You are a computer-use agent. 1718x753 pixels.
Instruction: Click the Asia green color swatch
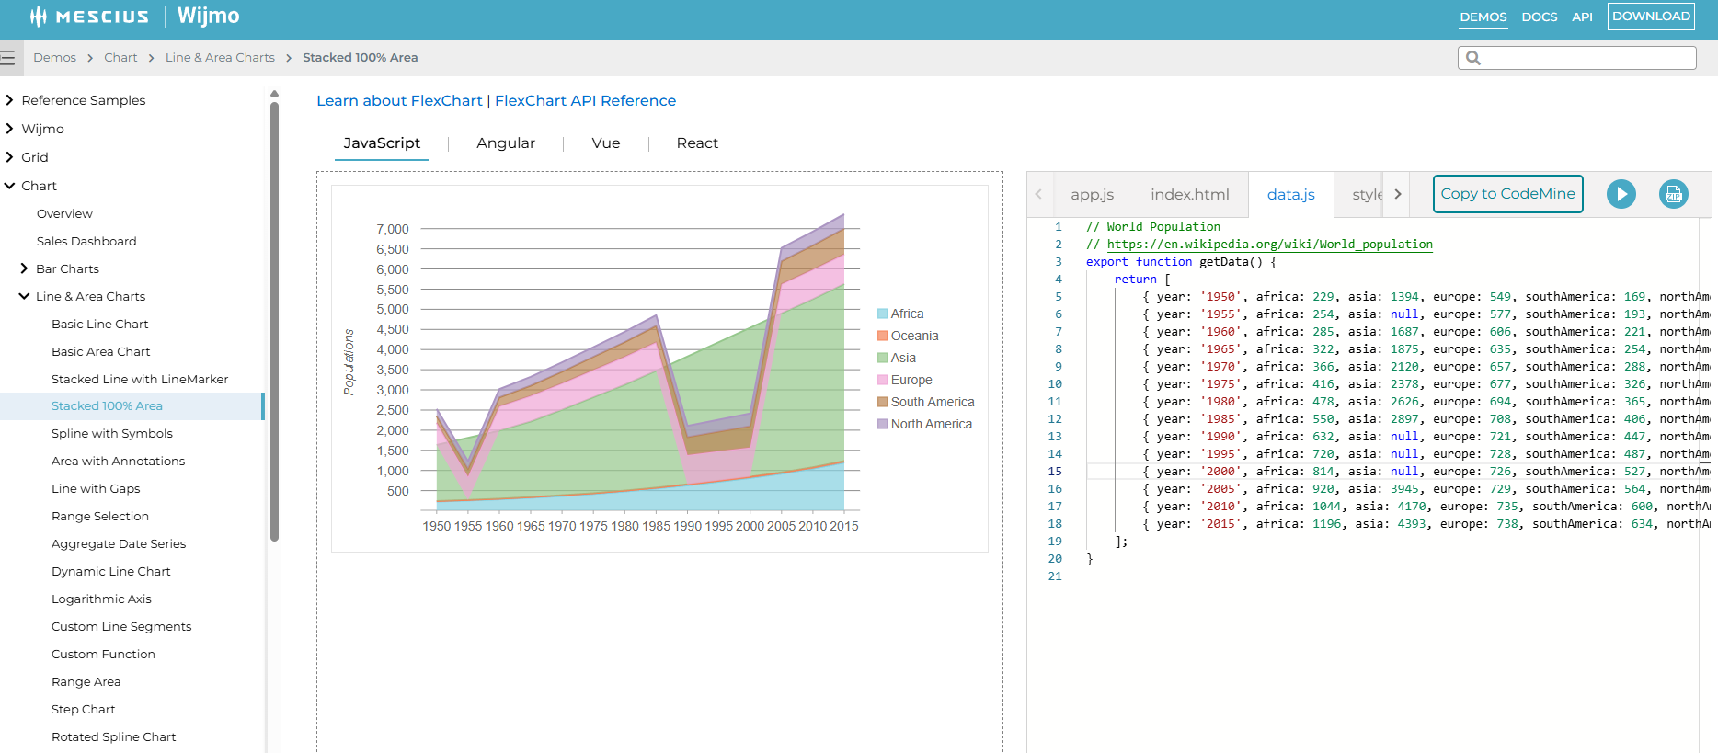coord(883,358)
